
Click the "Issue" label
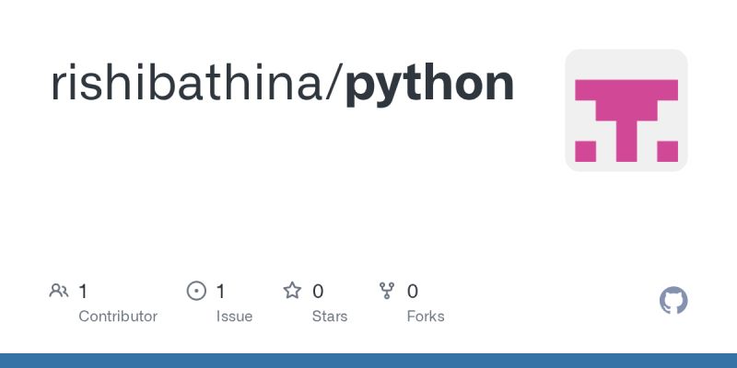tap(234, 316)
